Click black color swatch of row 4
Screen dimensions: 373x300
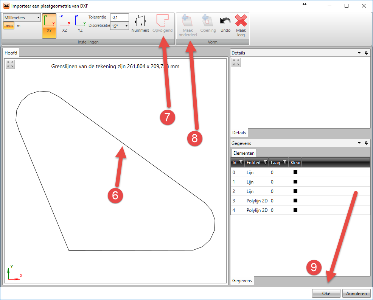(295, 210)
